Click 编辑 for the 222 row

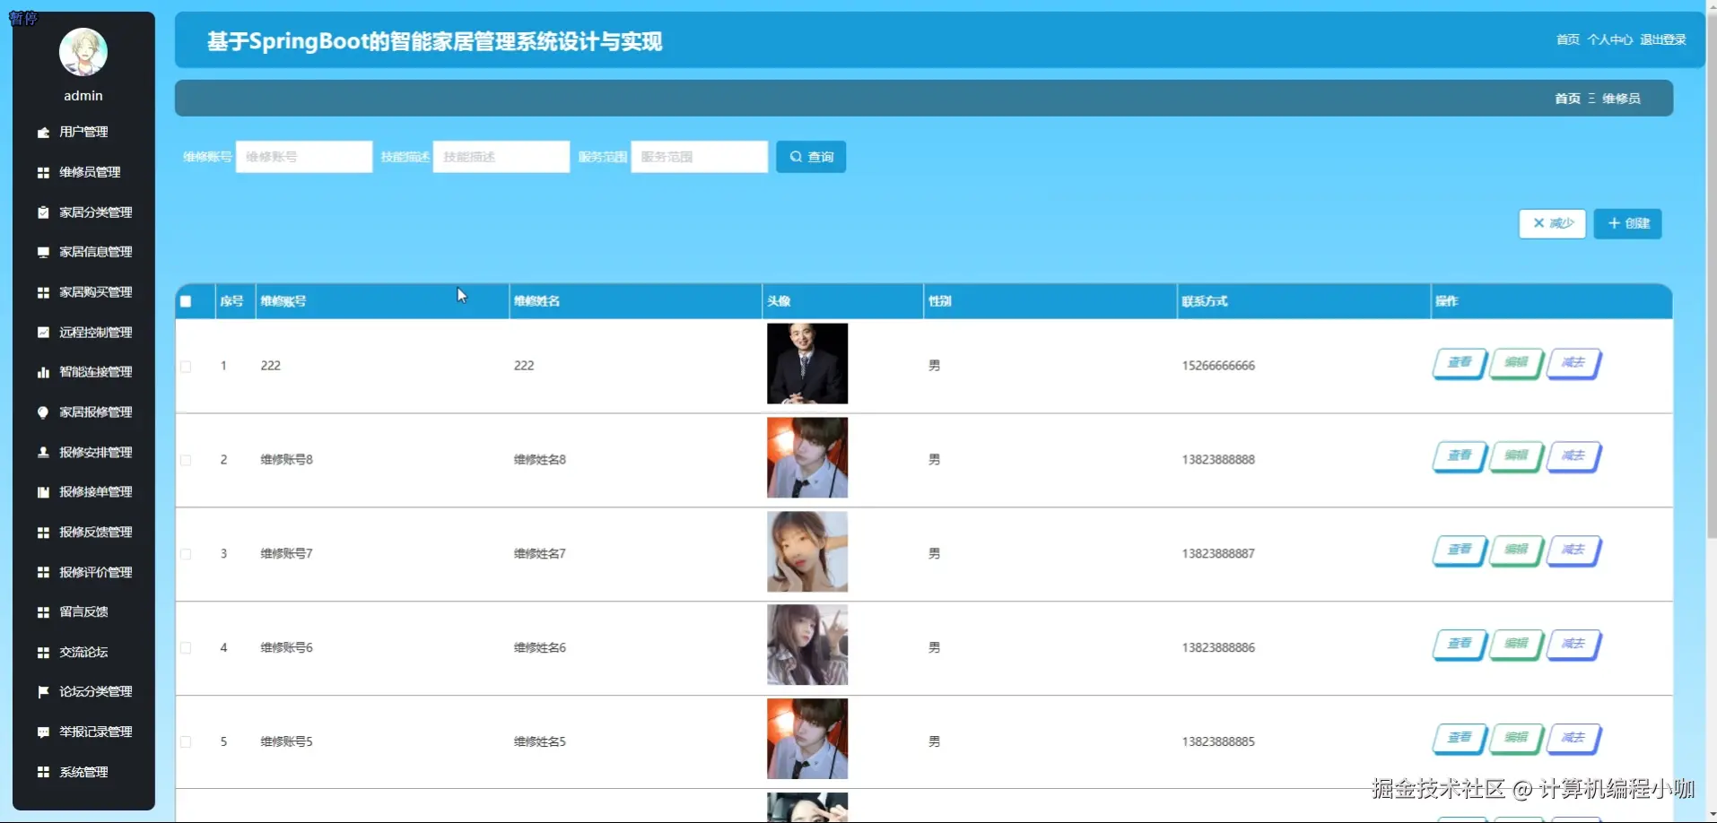1516,363
